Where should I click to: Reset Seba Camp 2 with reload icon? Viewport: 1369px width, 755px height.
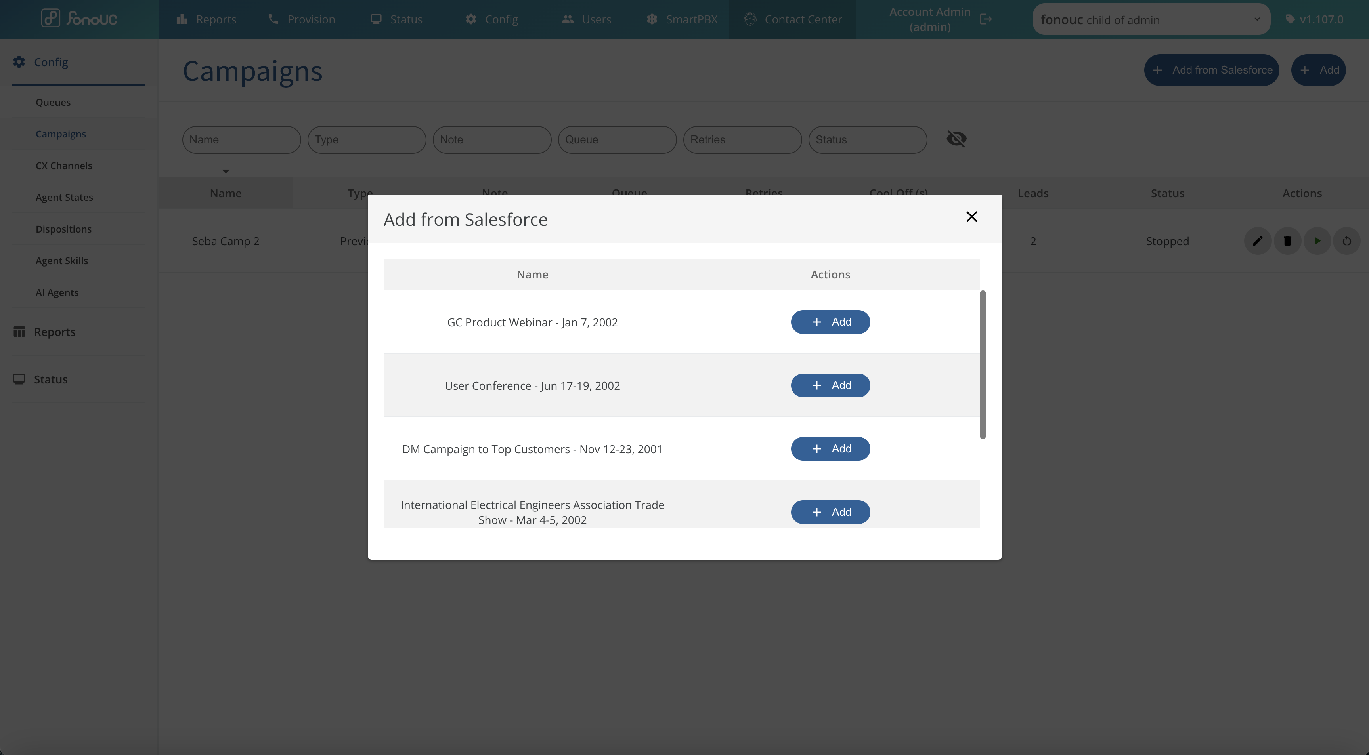tap(1347, 241)
